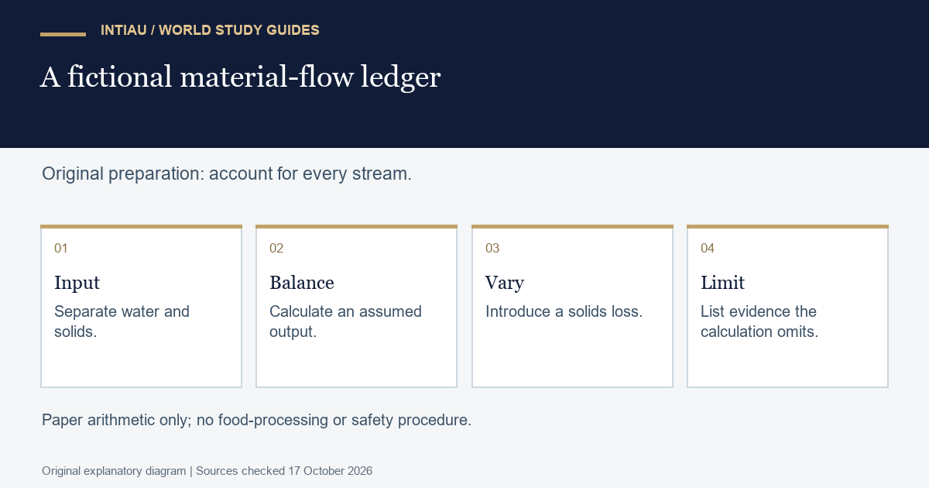929x488 pixels.
Task: Click the 'Original preparation' subtitle line
Action: tap(227, 174)
